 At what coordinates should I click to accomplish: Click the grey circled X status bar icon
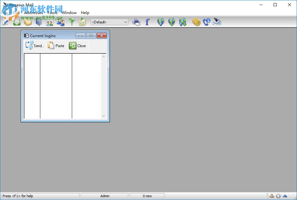coord(278,196)
